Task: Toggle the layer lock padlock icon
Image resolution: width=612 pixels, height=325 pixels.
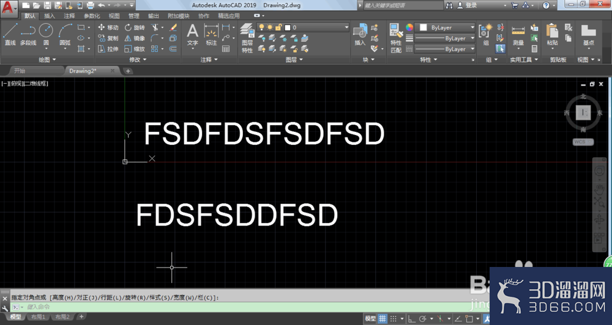Action: point(278,27)
